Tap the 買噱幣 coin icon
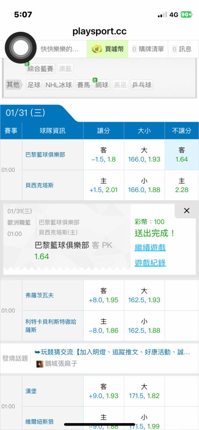The height and width of the screenshot is (430, 199). click(x=96, y=49)
